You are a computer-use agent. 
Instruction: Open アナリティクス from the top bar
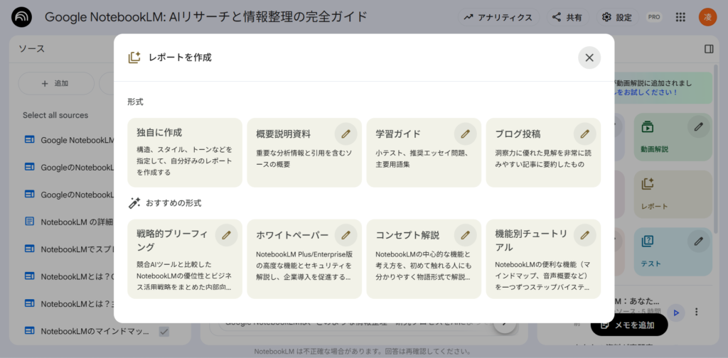pos(498,17)
